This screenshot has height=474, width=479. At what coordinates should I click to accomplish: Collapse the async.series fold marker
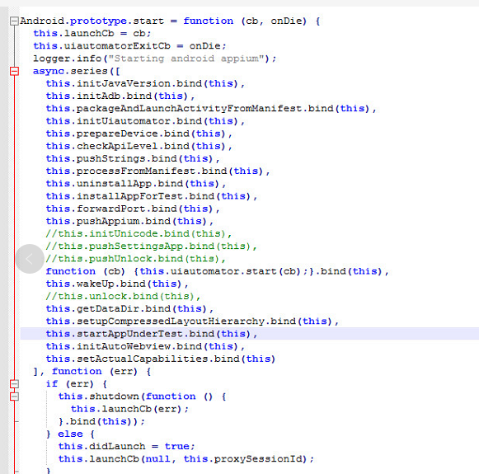pos(14,71)
